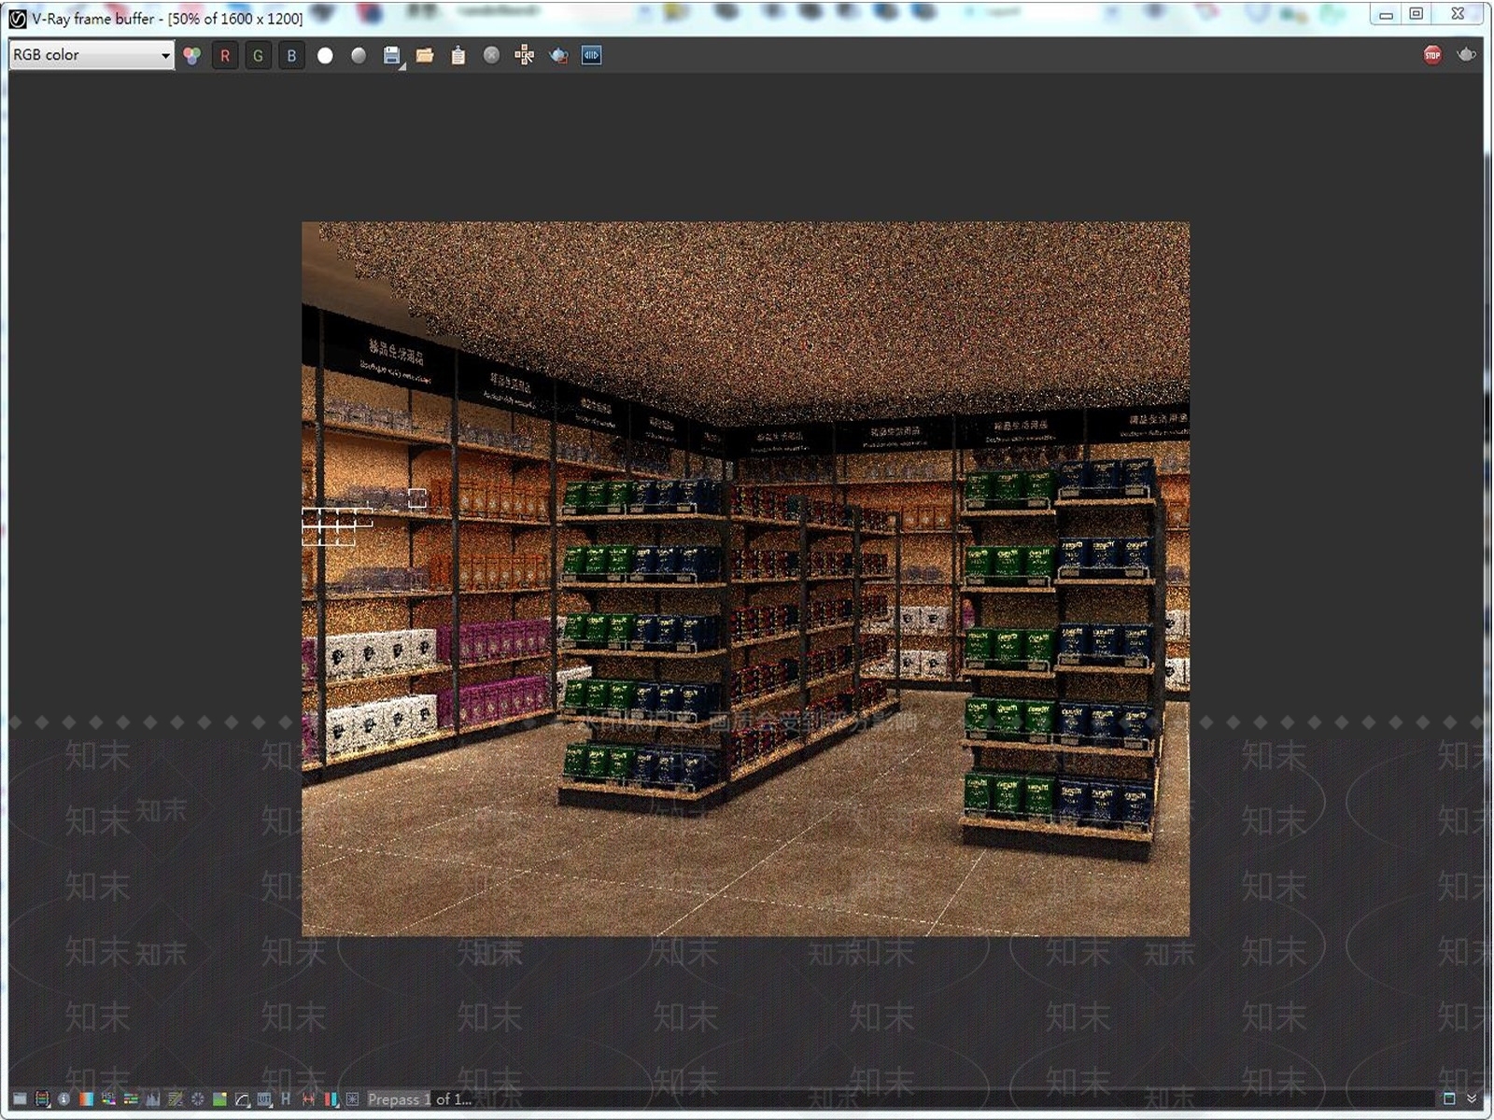1494x1120 pixels.
Task: Load image using the open folder icon
Action: [425, 55]
